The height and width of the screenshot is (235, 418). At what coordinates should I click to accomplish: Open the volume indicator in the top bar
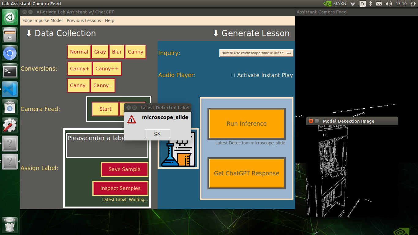[389, 4]
